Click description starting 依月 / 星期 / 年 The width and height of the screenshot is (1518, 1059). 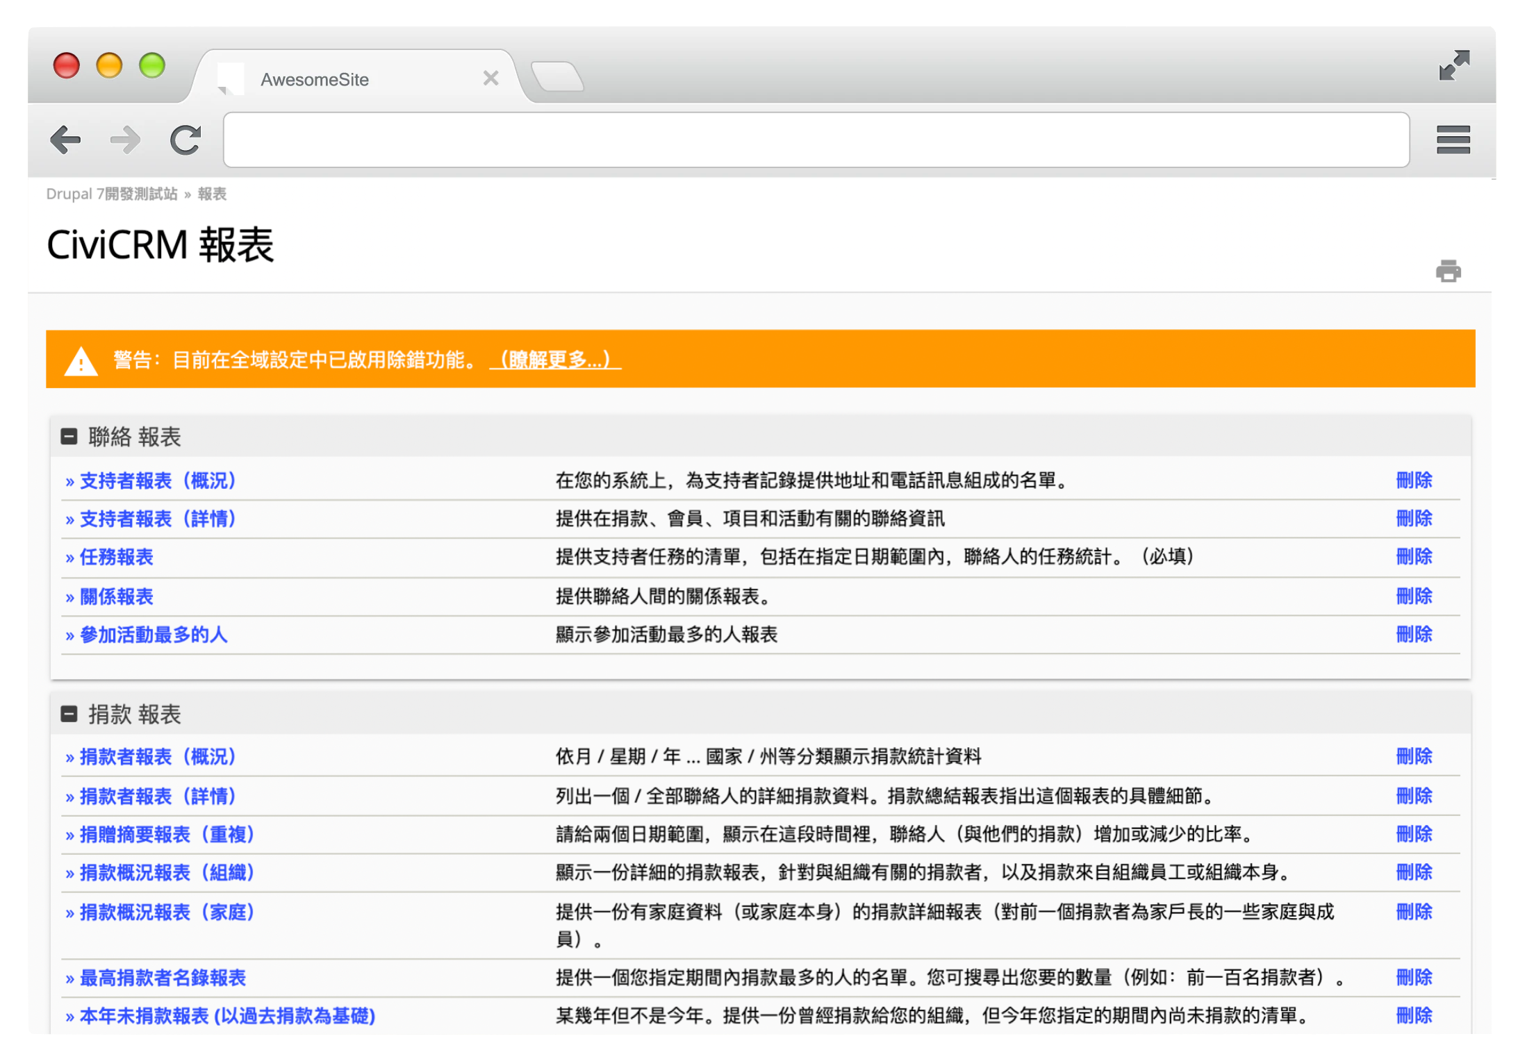(768, 756)
